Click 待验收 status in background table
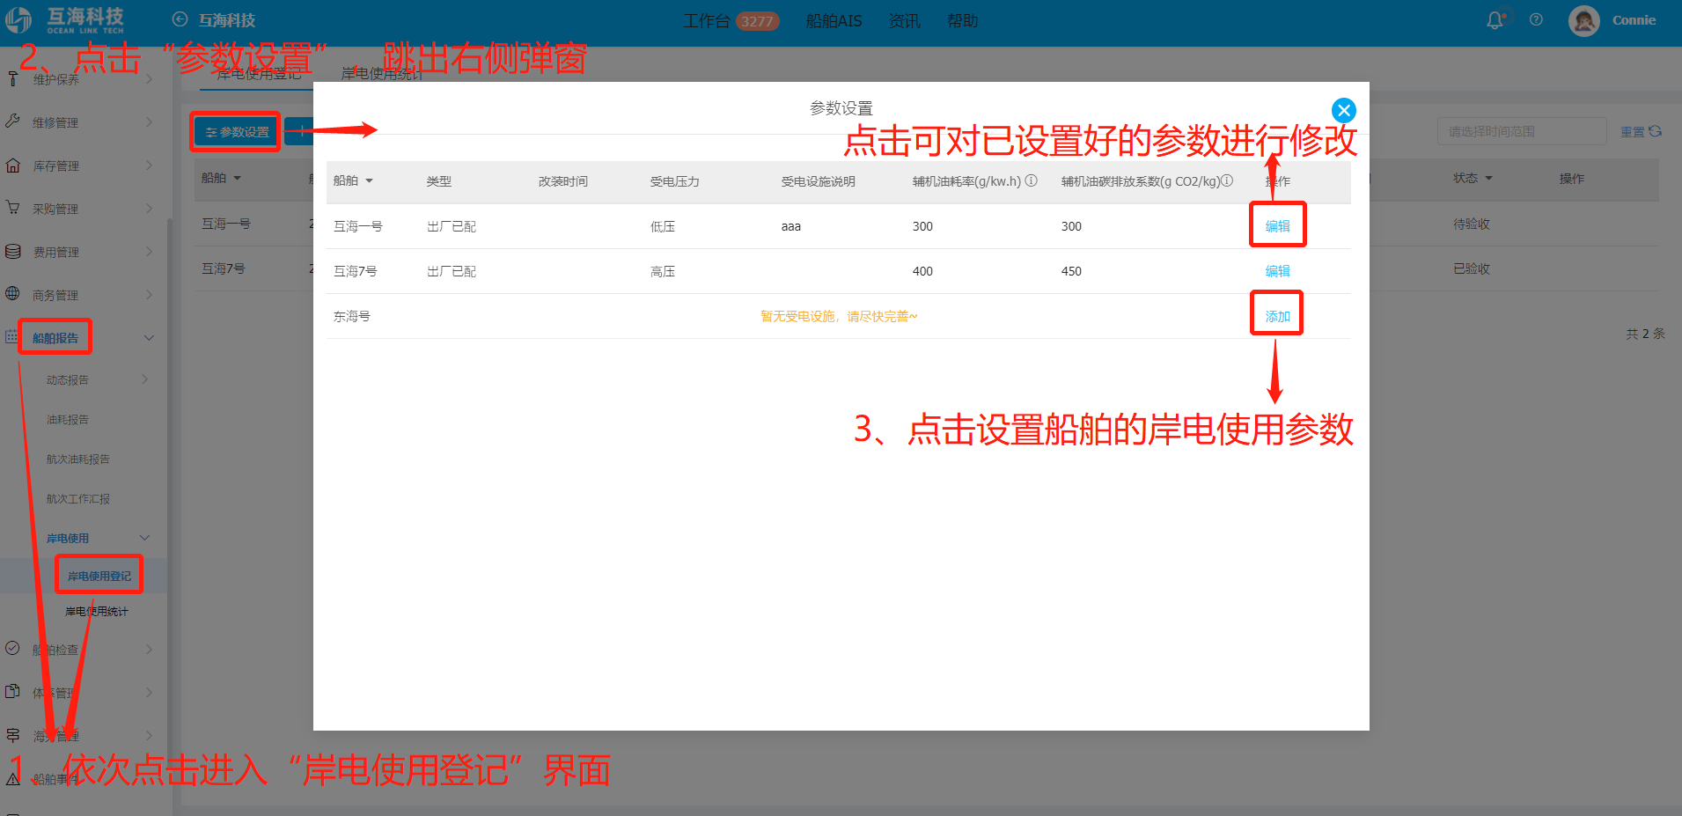This screenshot has width=1682, height=816. coord(1472,224)
